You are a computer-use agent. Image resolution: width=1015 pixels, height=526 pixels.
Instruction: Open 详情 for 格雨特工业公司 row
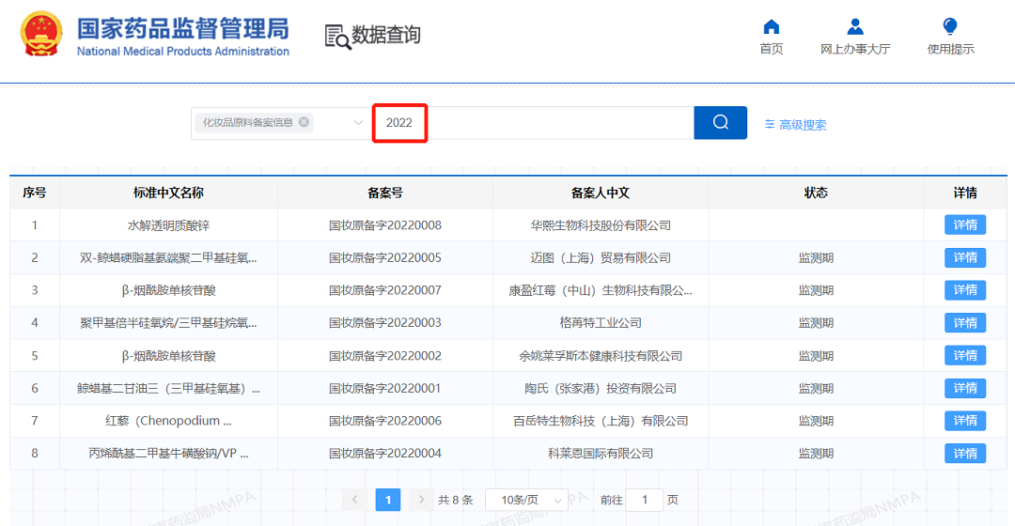(964, 323)
